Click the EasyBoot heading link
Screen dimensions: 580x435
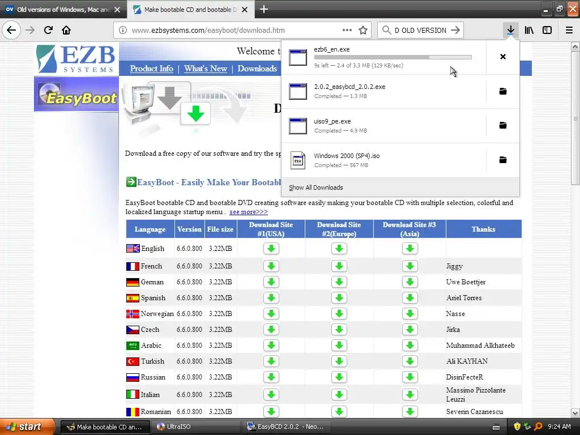coord(208,182)
